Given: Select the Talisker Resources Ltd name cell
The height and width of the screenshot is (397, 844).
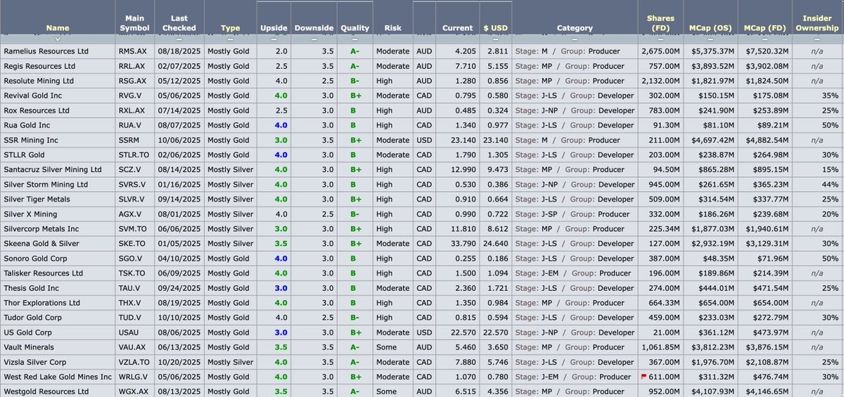Looking at the screenshot, I should point(44,273).
